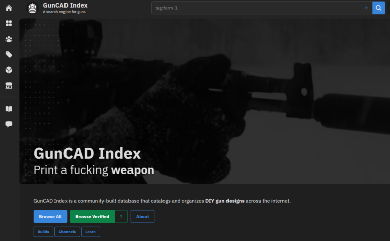Click 'DIY gun designs' bold text
Screen dimensions: 390x241
(x=225, y=201)
